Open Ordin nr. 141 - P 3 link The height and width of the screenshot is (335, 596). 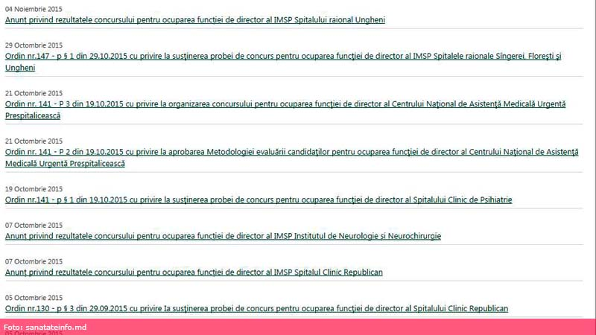[x=285, y=104]
